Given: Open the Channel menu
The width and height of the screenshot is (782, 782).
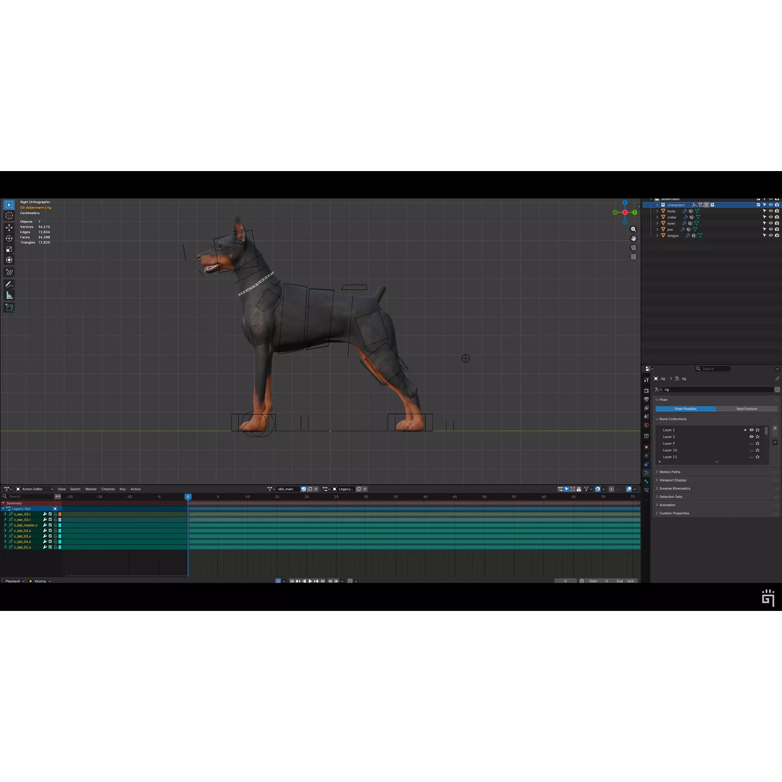Looking at the screenshot, I should (108, 489).
